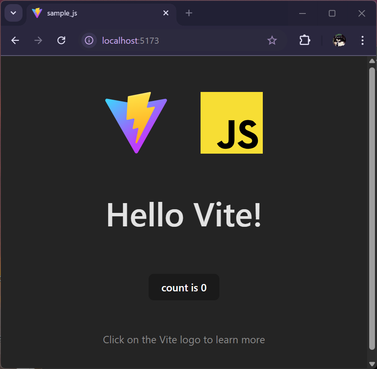
Task: Click the scrollbar up arrow
Action: coord(372,61)
